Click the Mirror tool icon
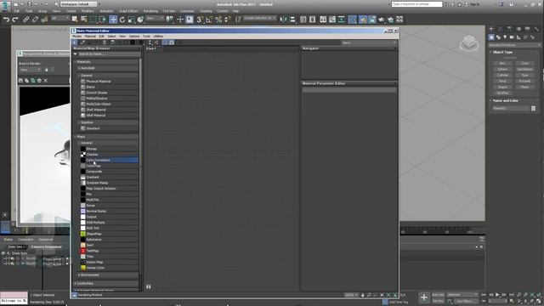Image resolution: width=544 pixels, height=306 pixels. (283, 20)
